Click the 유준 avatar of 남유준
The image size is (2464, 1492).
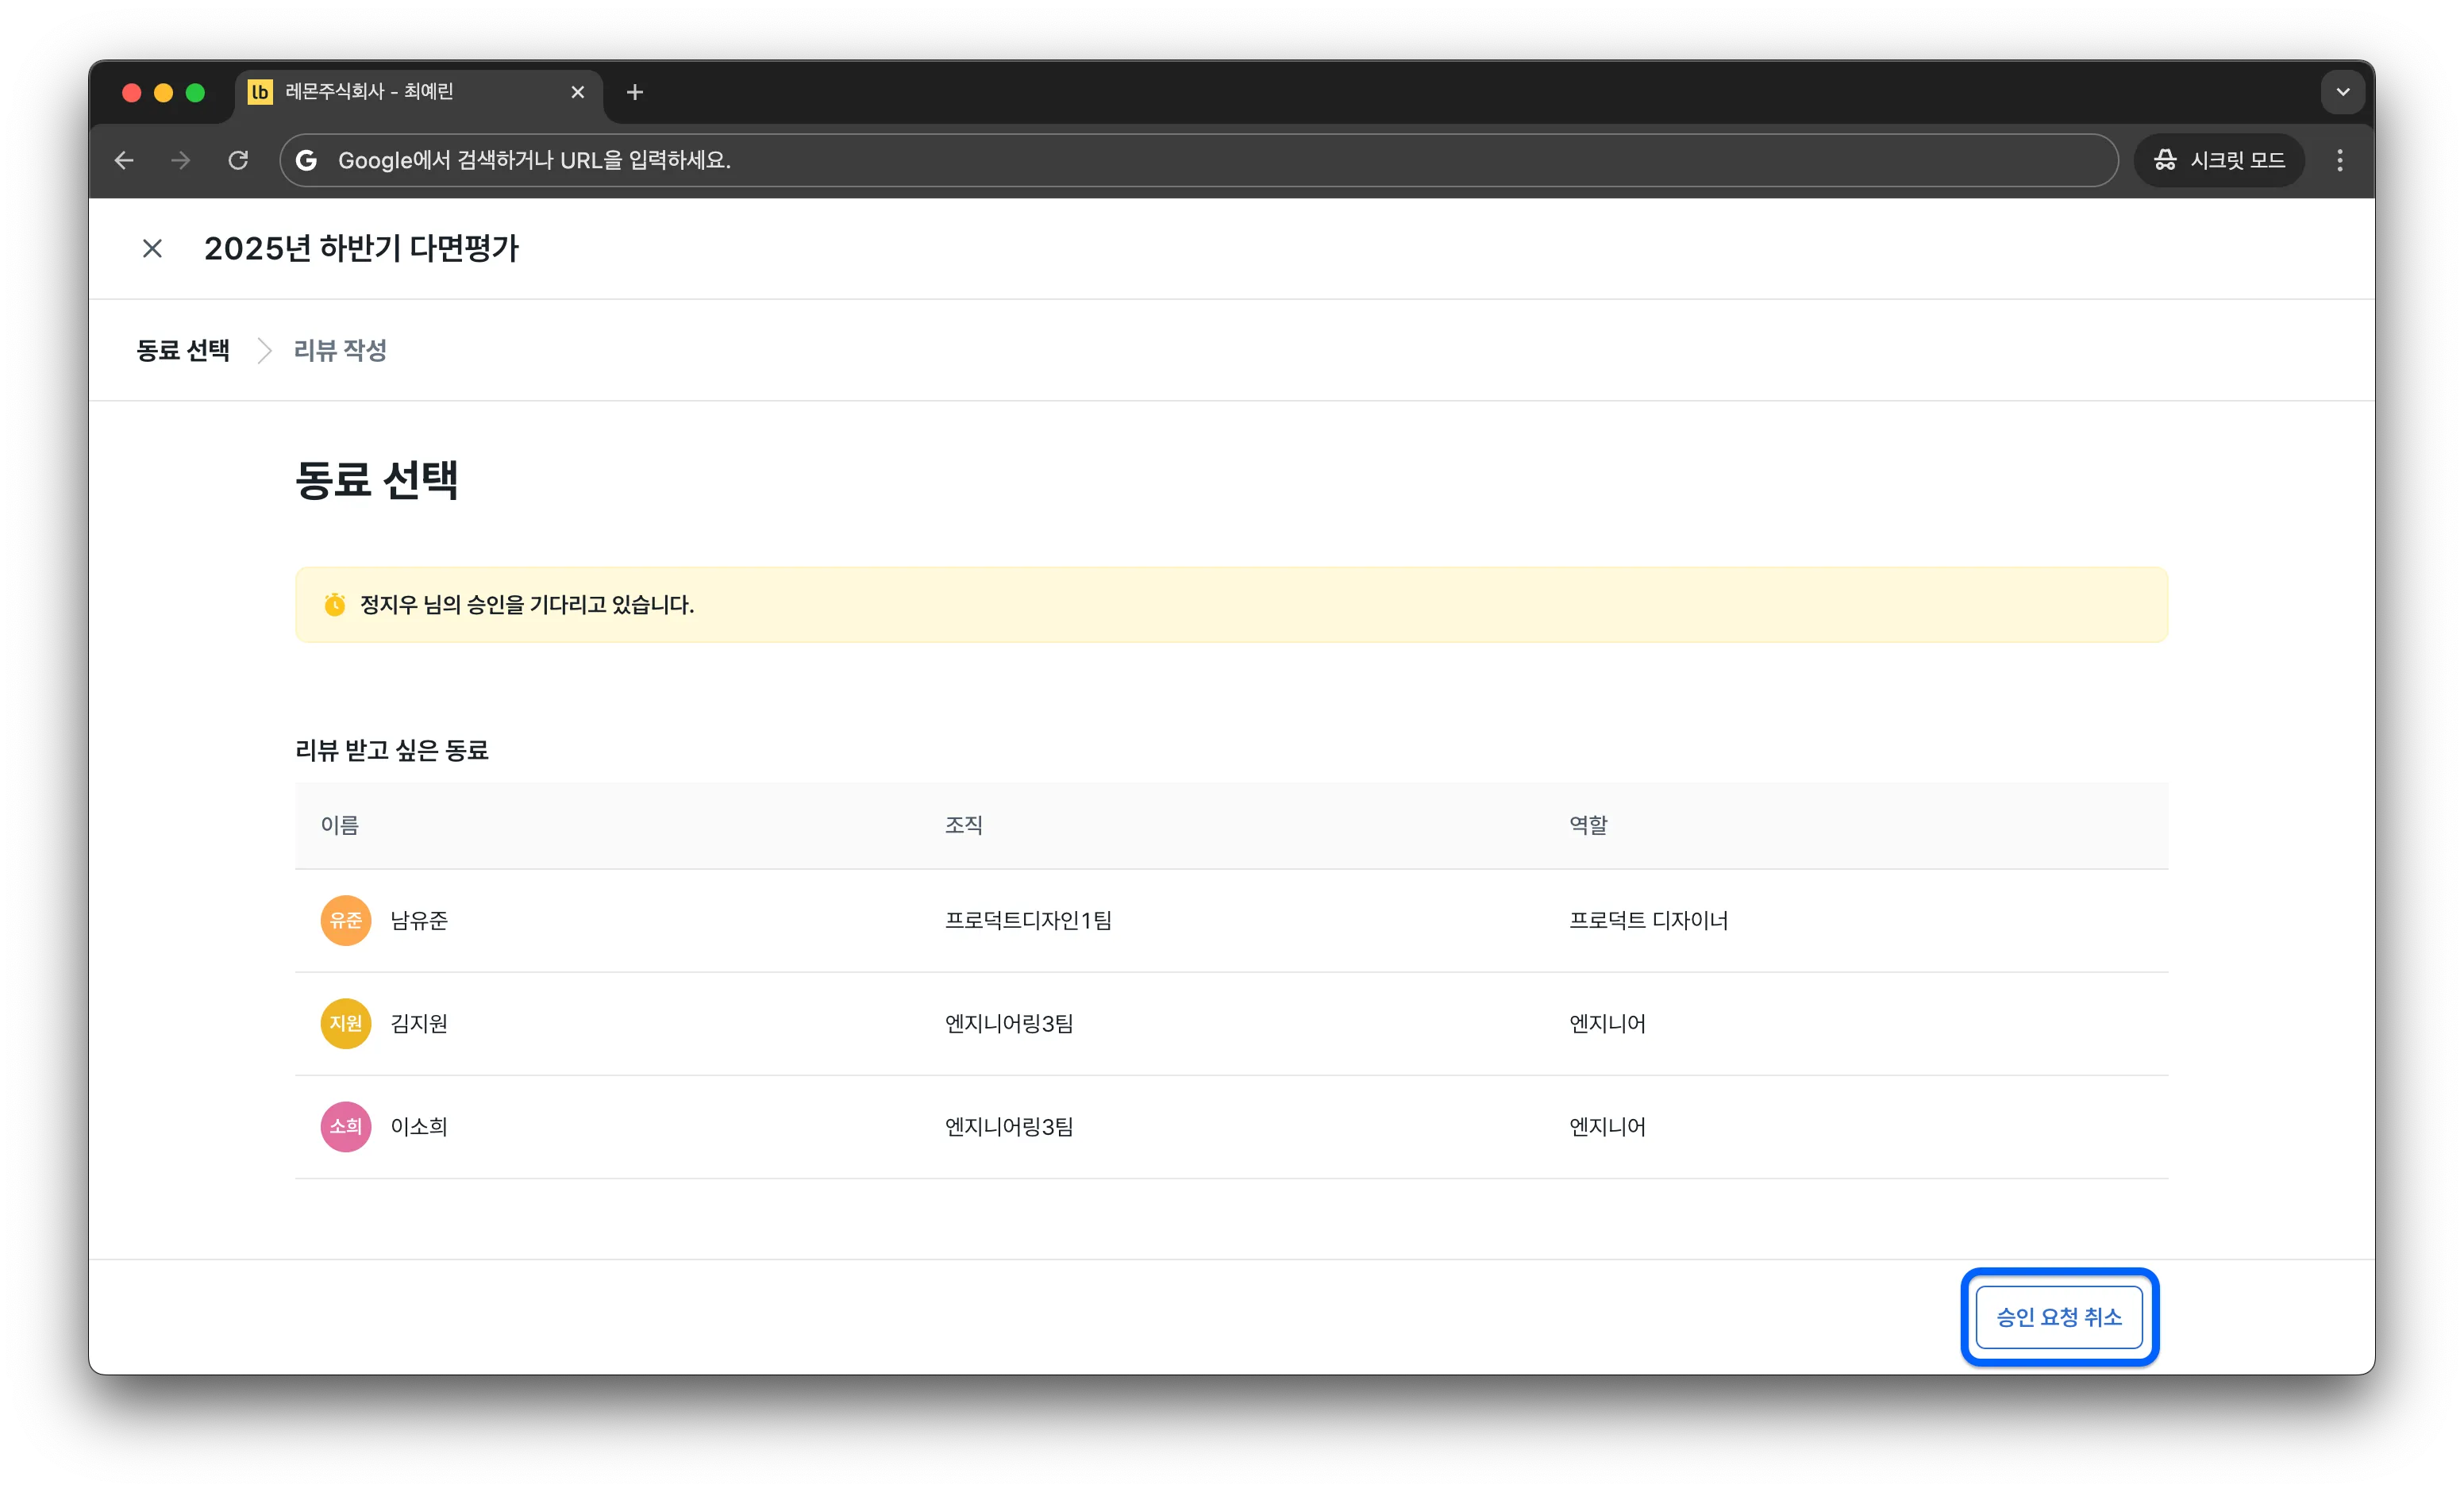click(345, 920)
